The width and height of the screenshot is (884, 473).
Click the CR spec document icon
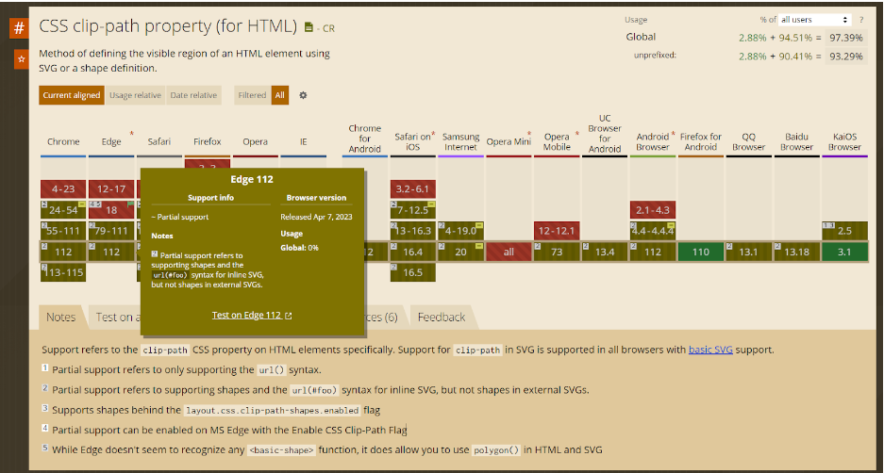[309, 28]
